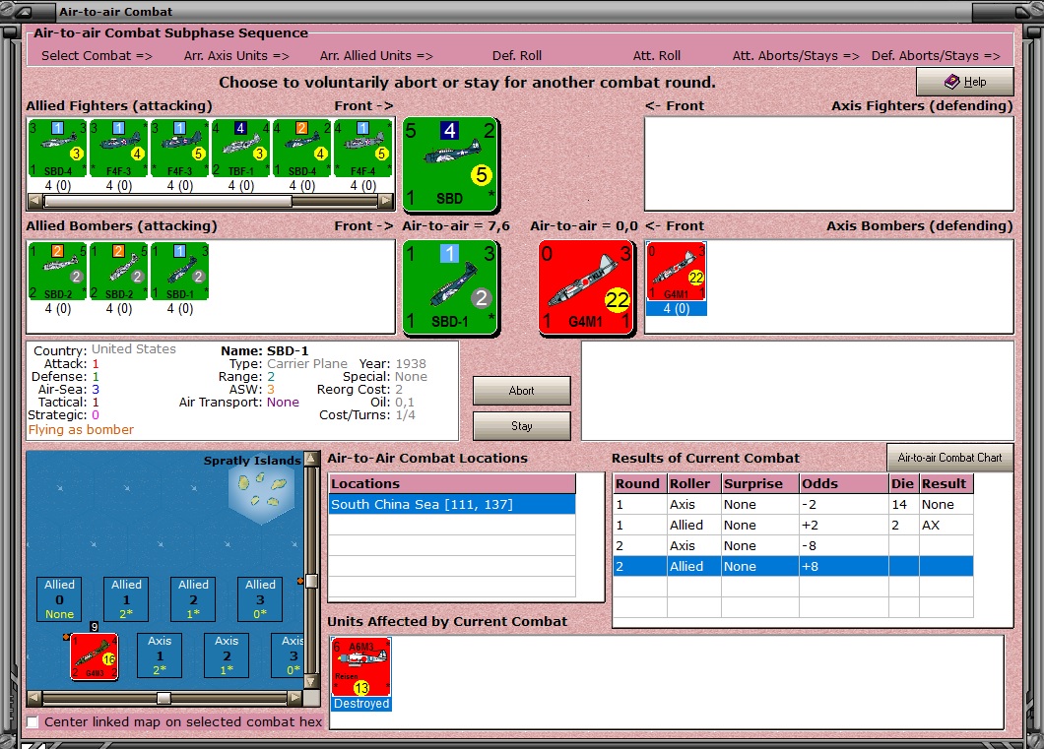Abort the selected unit from combat
The width and height of the screenshot is (1044, 749).
(521, 391)
